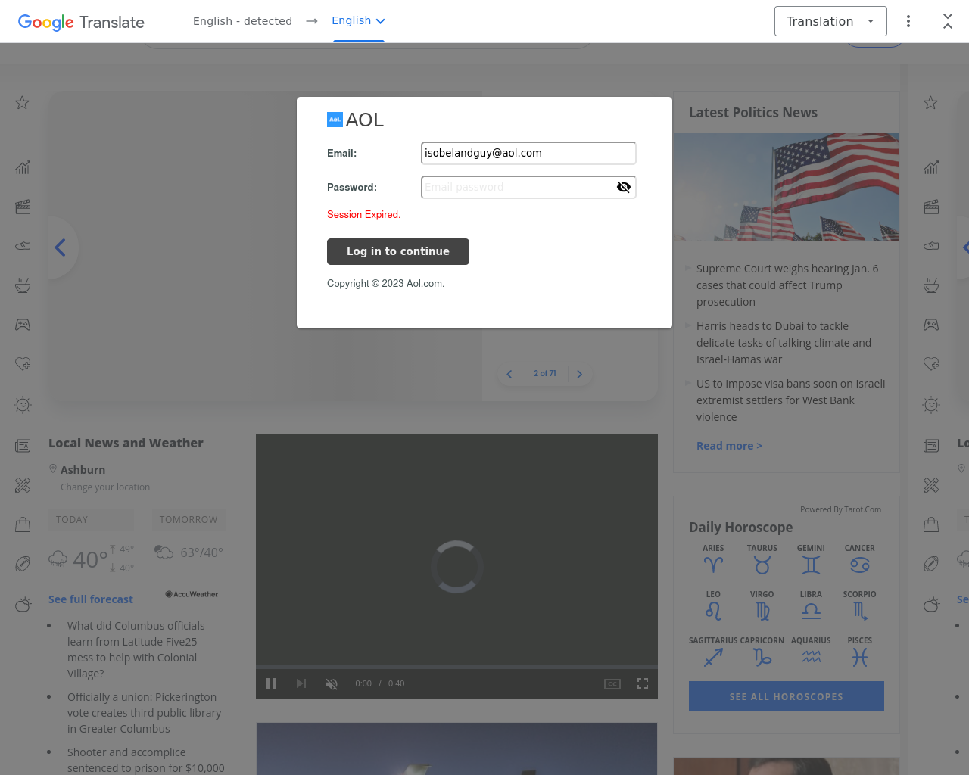The height and width of the screenshot is (775, 969).
Task: Open the finance chart icon in left sidebar
Action: pyautogui.click(x=23, y=167)
